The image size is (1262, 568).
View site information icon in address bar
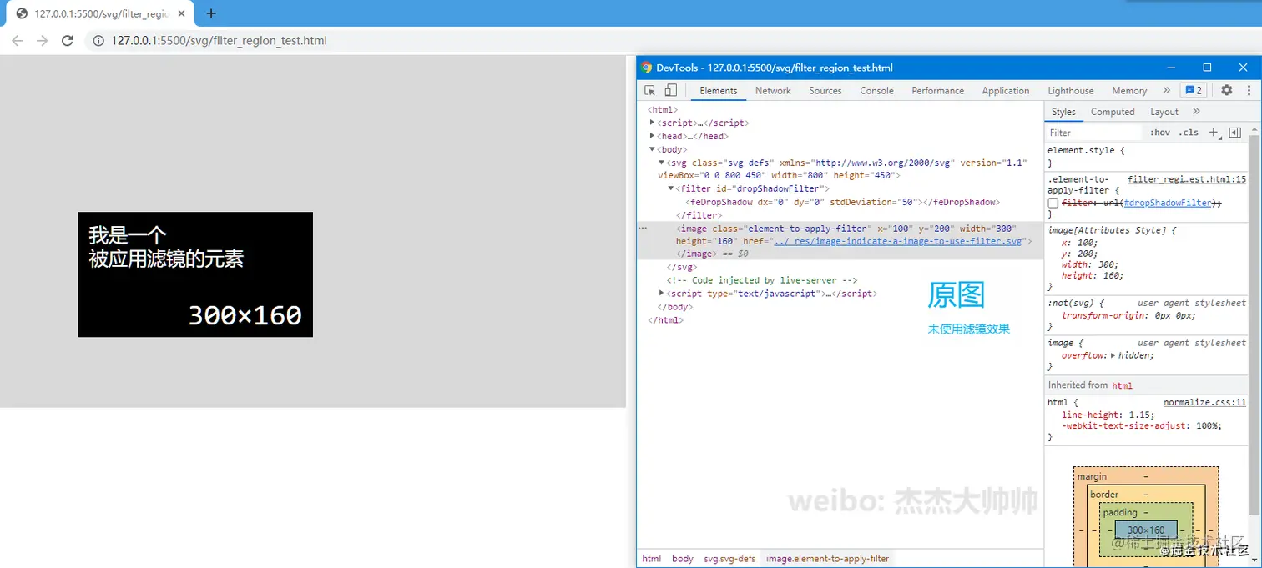pyautogui.click(x=98, y=41)
